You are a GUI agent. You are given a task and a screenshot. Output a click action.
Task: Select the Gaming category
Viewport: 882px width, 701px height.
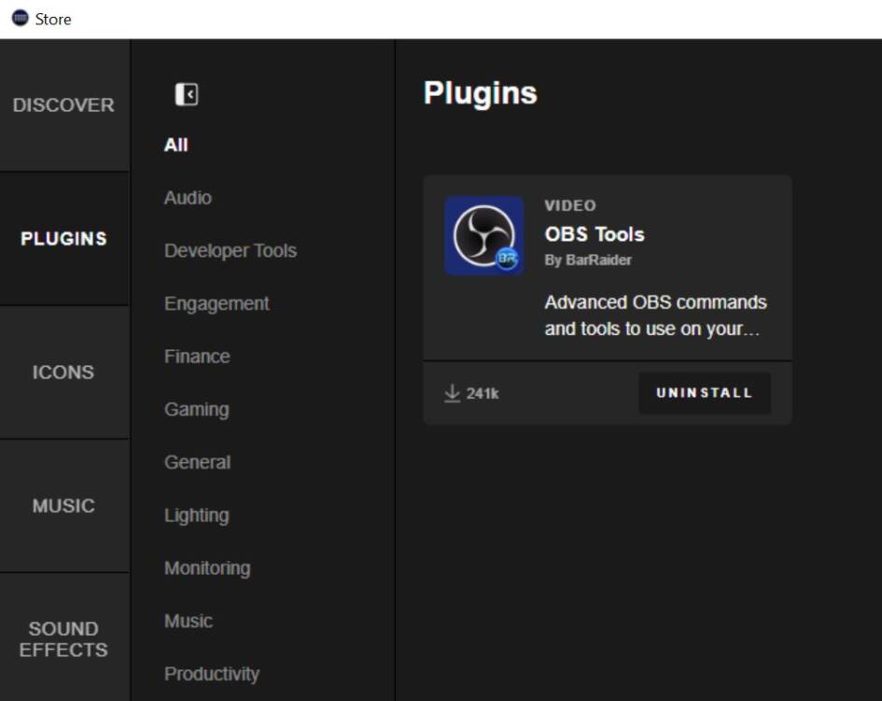click(x=196, y=410)
